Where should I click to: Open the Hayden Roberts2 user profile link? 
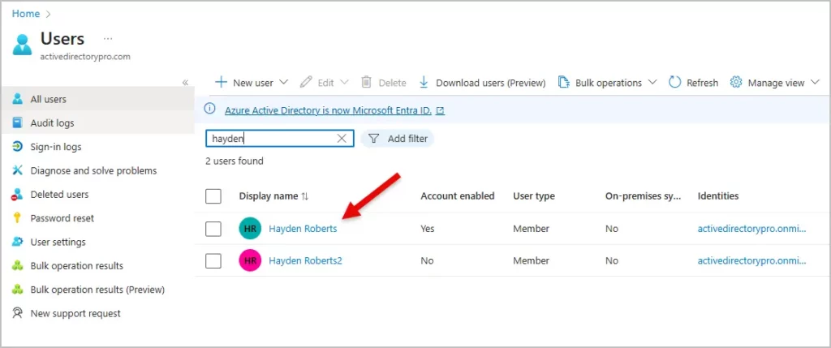(305, 261)
